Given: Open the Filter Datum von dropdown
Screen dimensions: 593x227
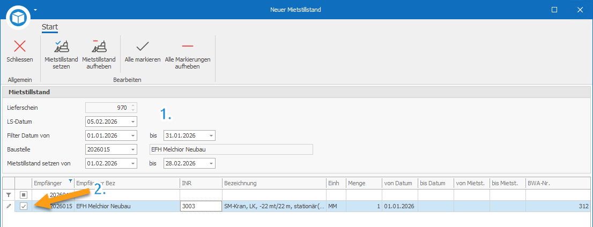Looking at the screenshot, I should [x=133, y=135].
